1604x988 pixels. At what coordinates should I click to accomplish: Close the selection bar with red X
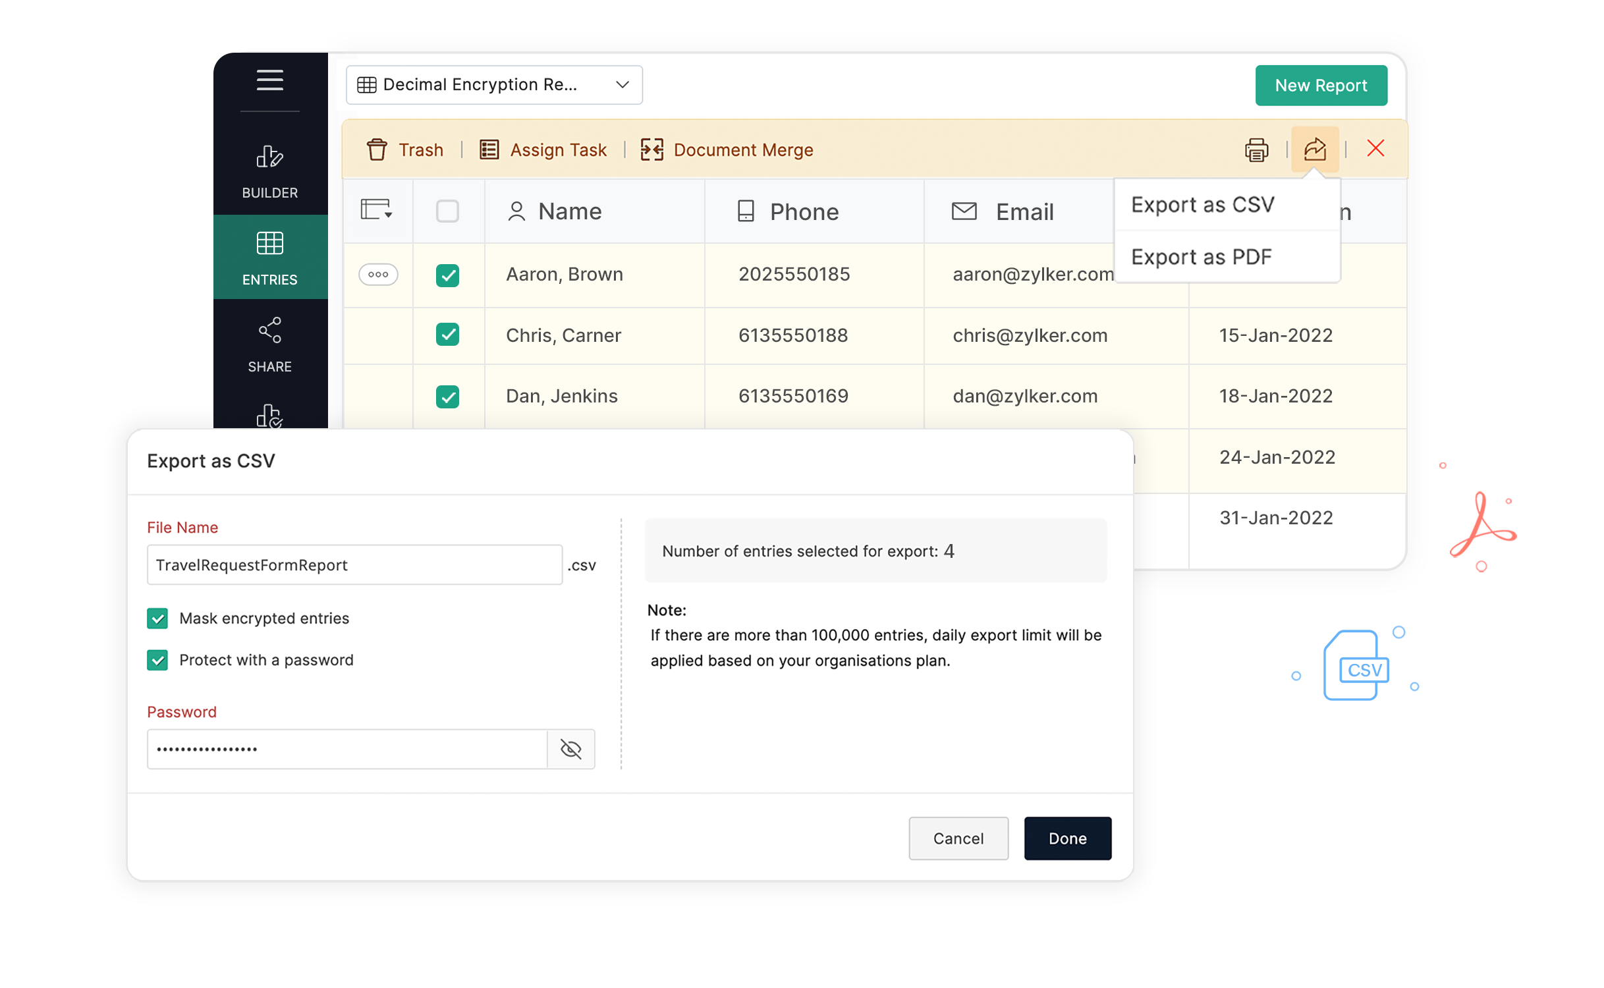point(1375,148)
